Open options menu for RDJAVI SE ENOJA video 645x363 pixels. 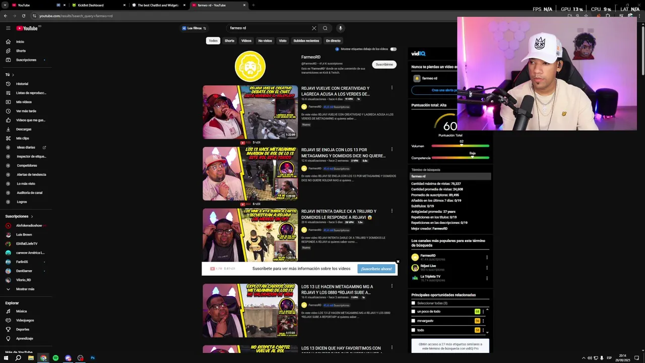tap(392, 149)
